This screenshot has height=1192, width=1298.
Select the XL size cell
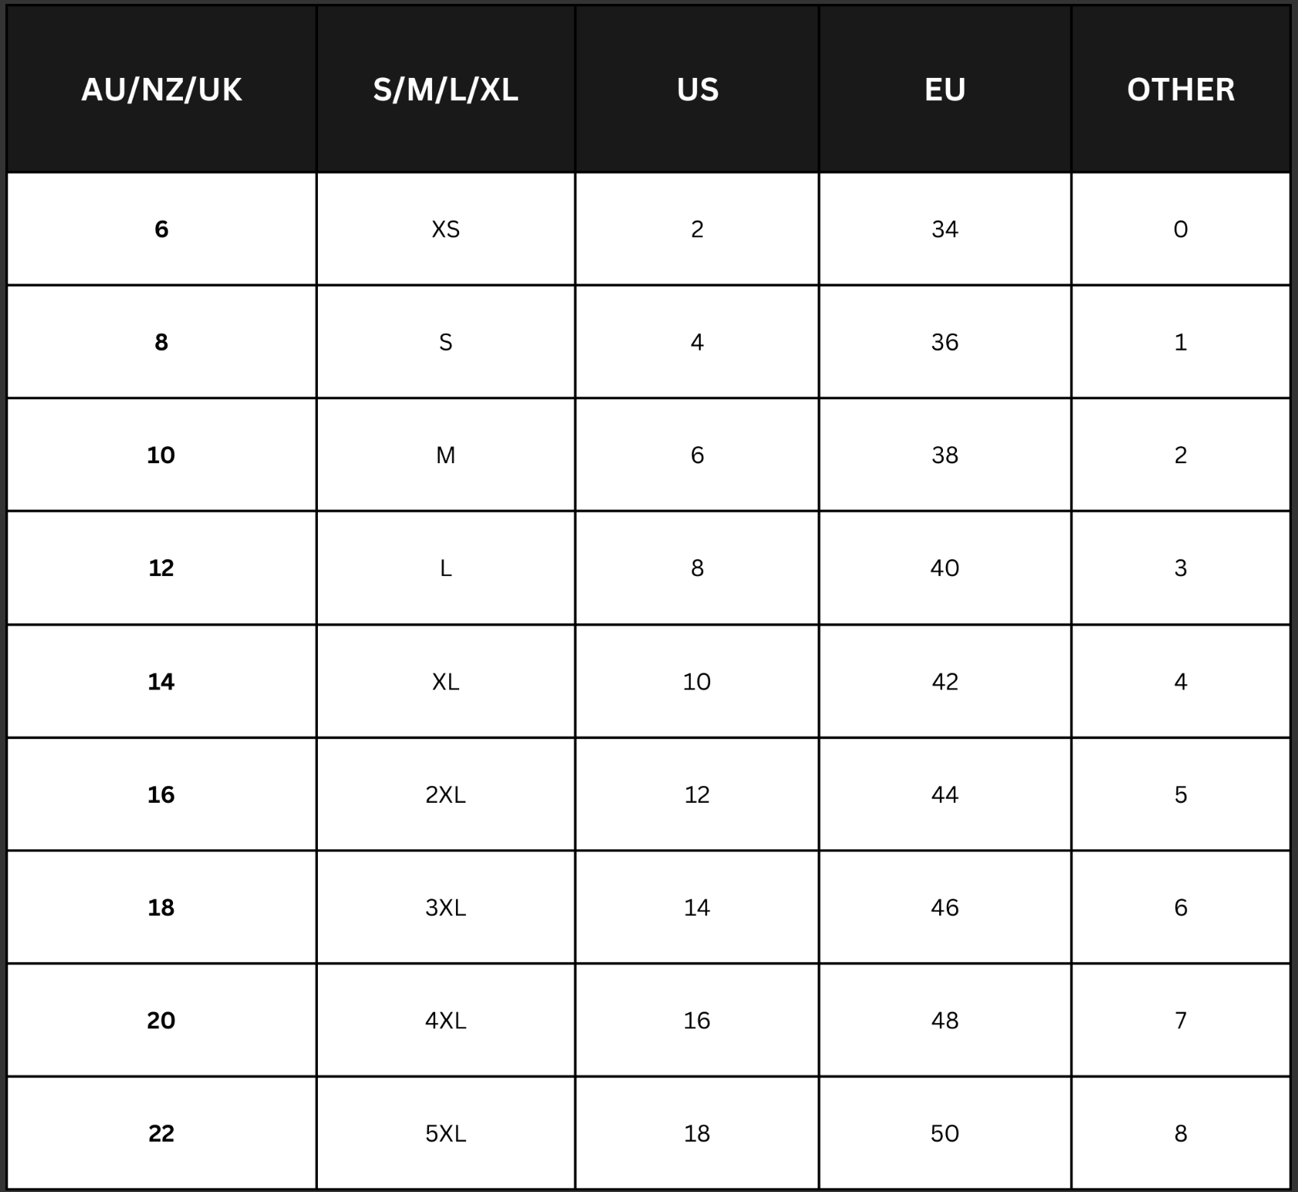click(x=445, y=682)
